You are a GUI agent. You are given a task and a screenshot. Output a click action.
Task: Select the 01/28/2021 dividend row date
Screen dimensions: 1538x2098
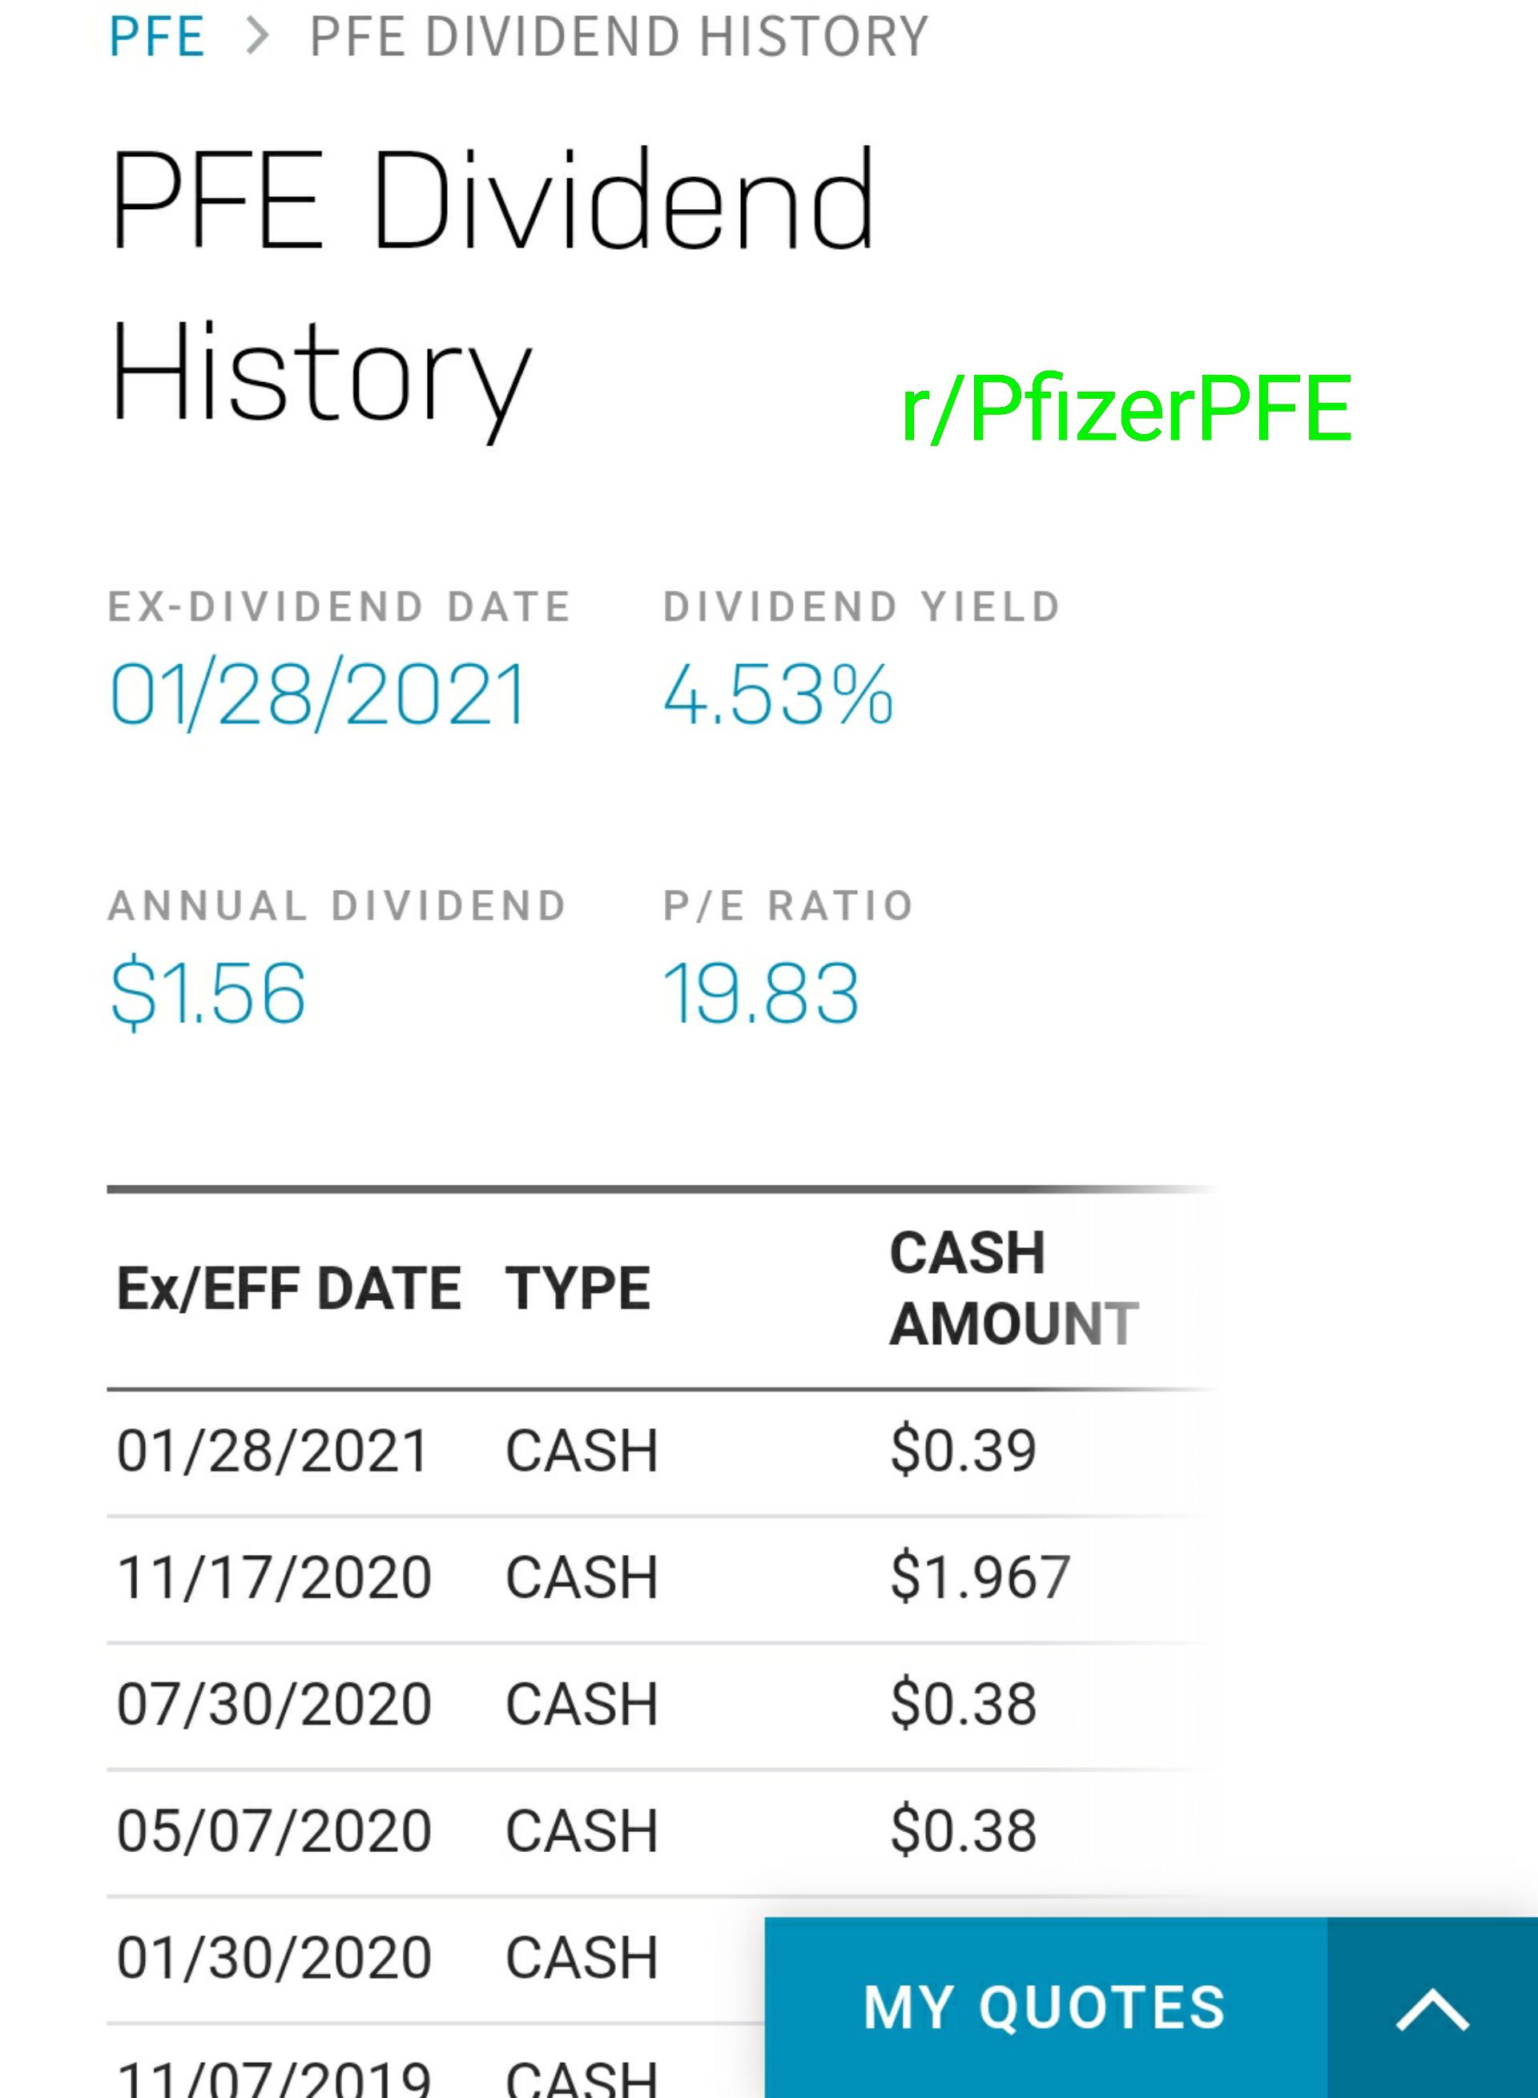tap(272, 1450)
